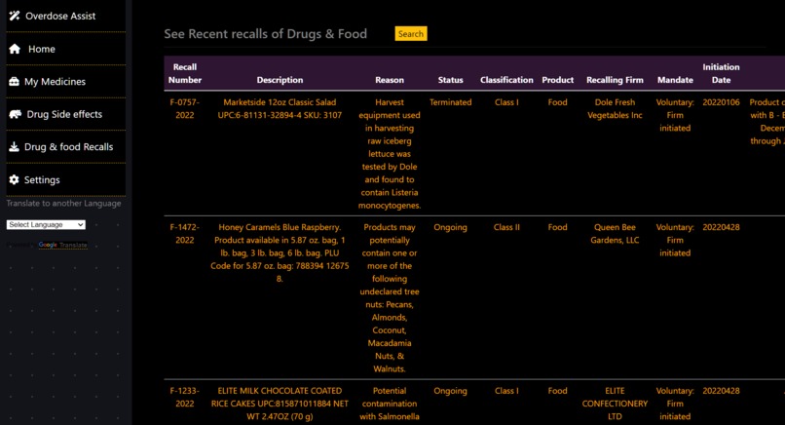Viewport: 785px width, 425px height.
Task: Click the Product column header
Action: 558,80
